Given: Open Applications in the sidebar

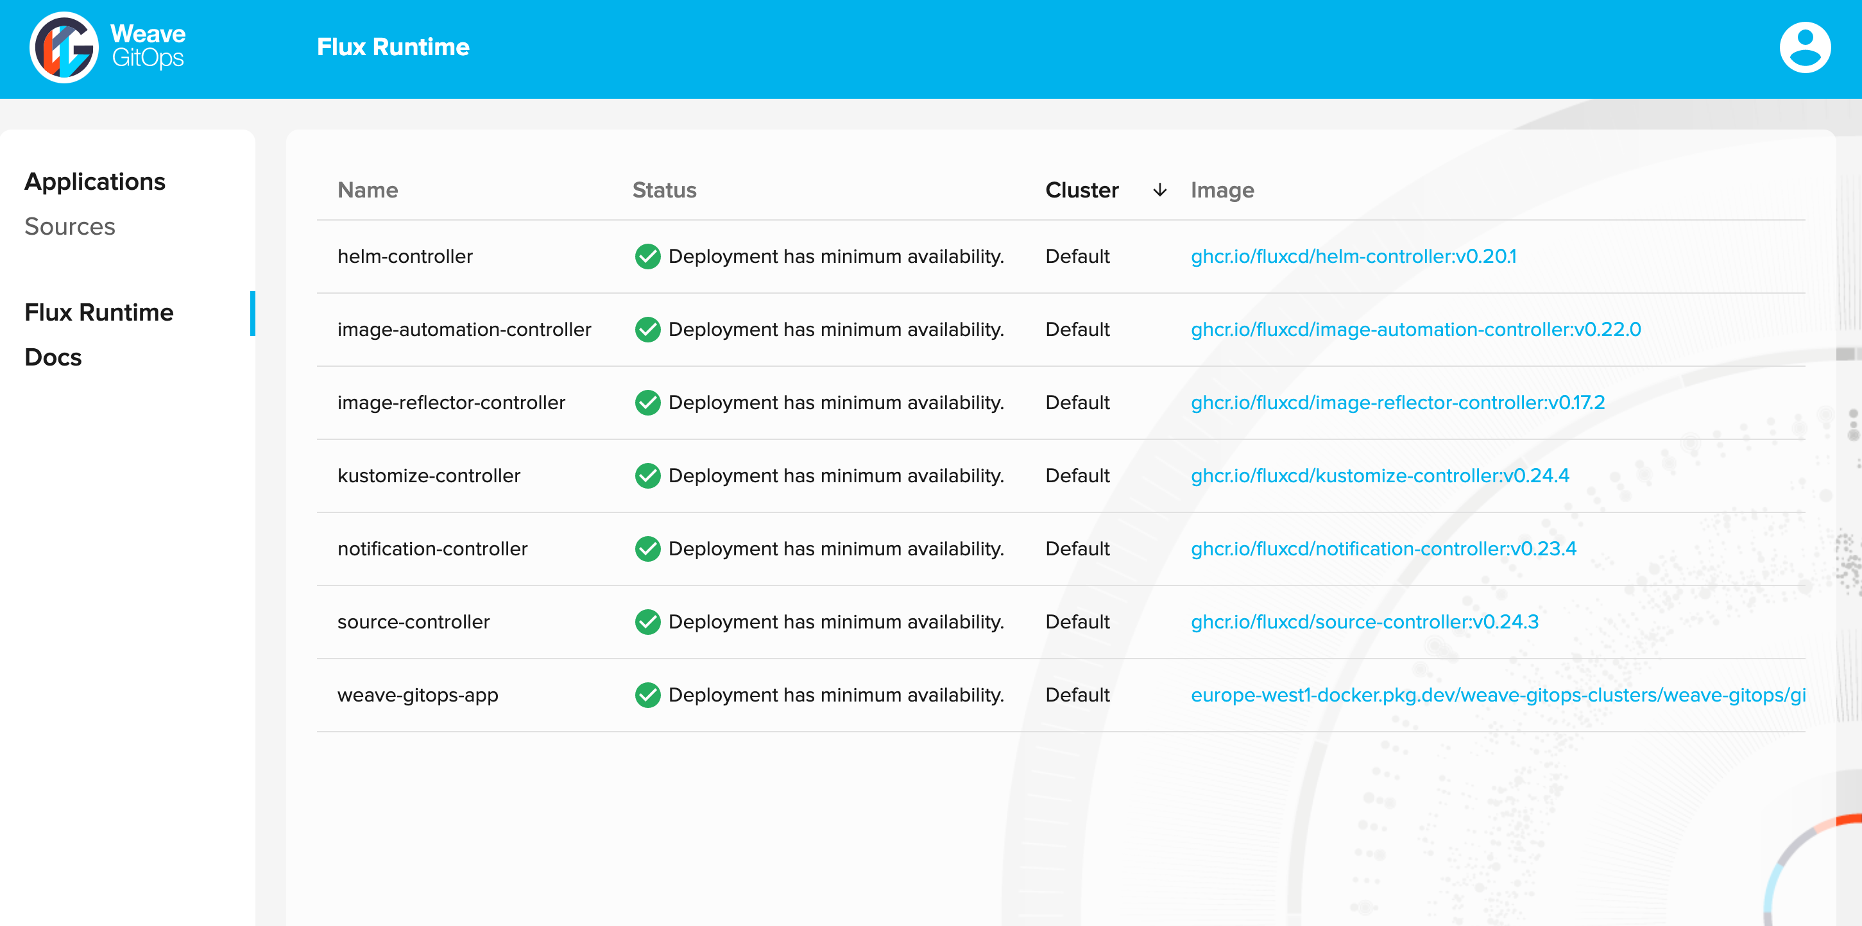Looking at the screenshot, I should (95, 181).
